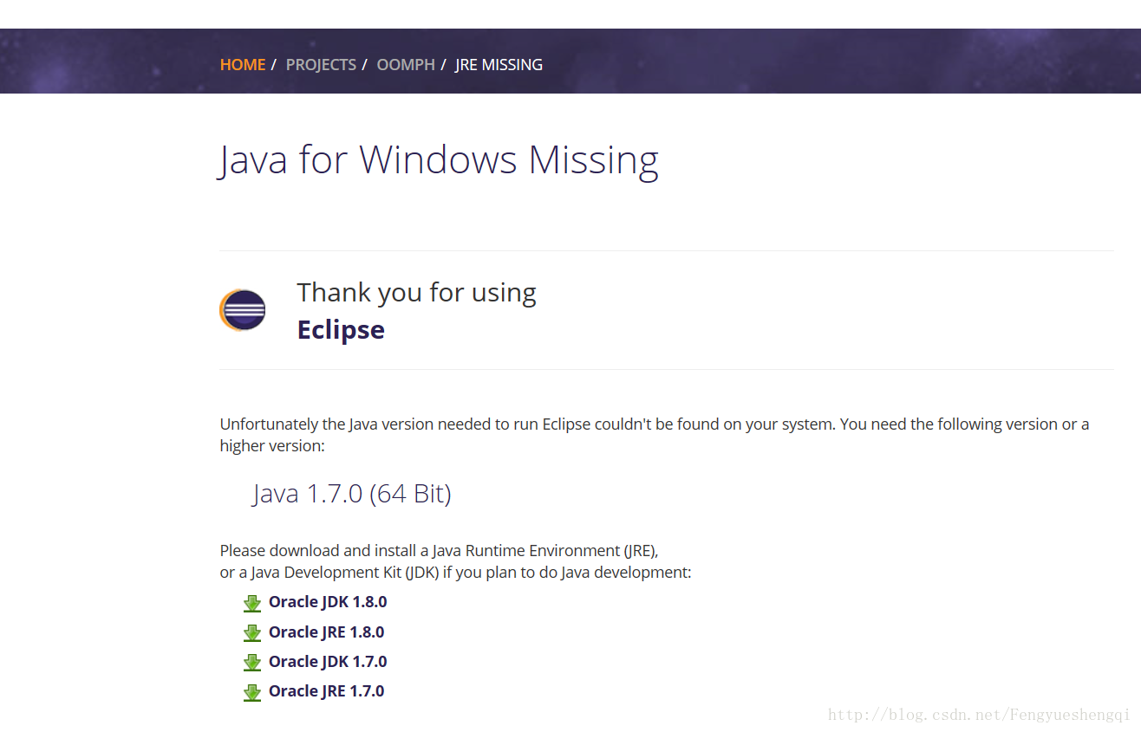Open Oracle JDK 1.8.0 download link
The image size is (1141, 732).
pos(328,602)
